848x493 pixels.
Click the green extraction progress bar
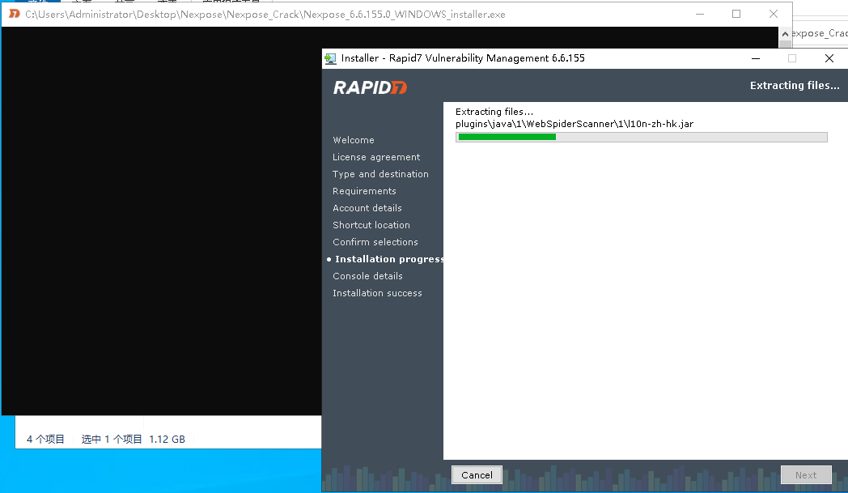click(x=642, y=137)
